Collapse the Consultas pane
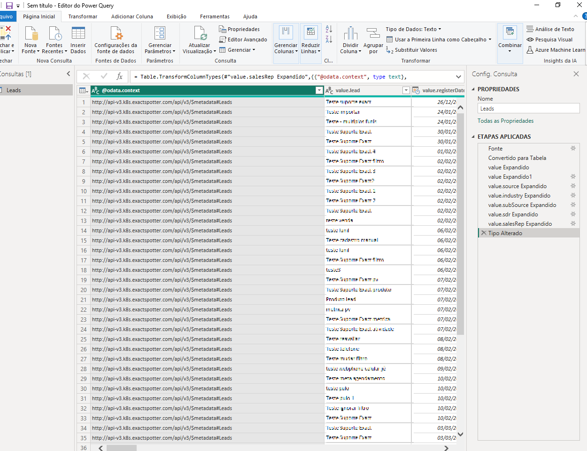 [69, 74]
